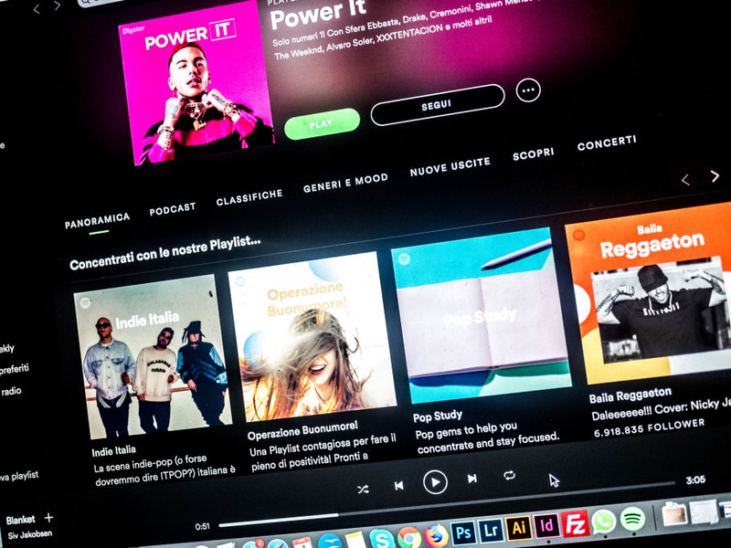Viewport: 731px width, 548px height.
Task: Follow the playlist with the SEGUI button
Action: [x=438, y=105]
